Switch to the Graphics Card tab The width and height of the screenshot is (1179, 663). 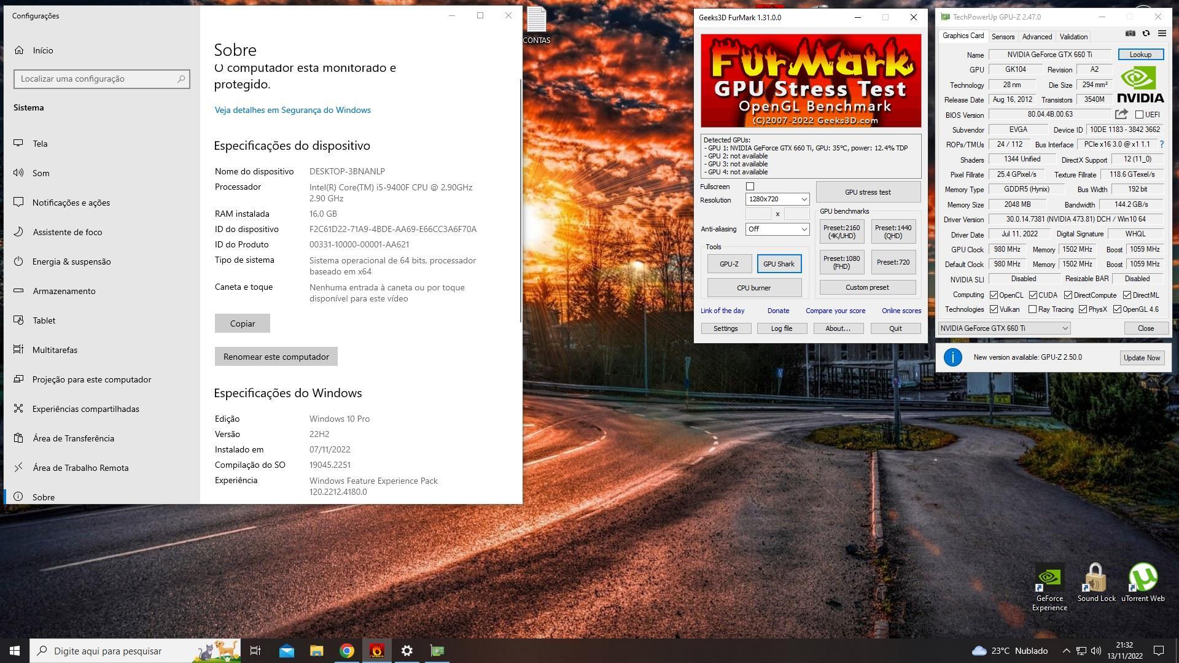pos(963,36)
